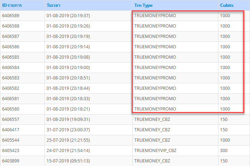
Task: Select transaction ID 6406589
Action: coord(11,16)
